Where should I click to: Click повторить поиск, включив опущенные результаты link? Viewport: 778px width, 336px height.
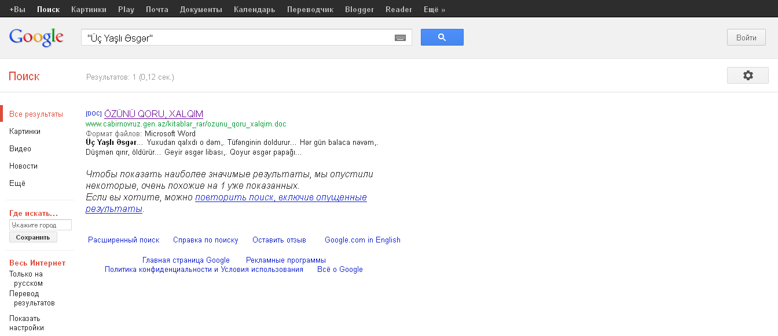(226, 203)
